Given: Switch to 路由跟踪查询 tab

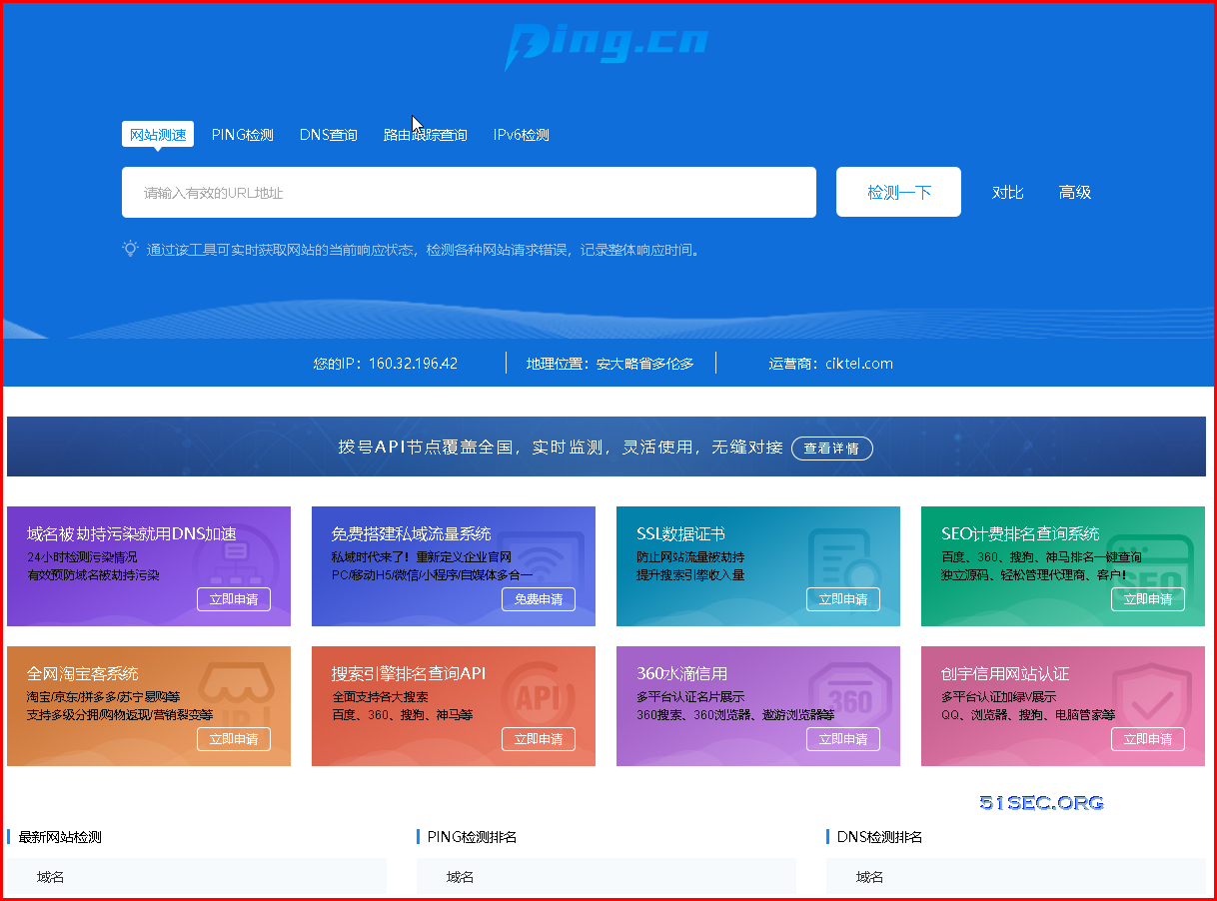Looking at the screenshot, I should coord(426,135).
